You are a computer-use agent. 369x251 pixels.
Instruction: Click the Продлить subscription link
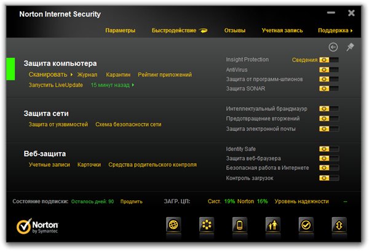pos(131,201)
